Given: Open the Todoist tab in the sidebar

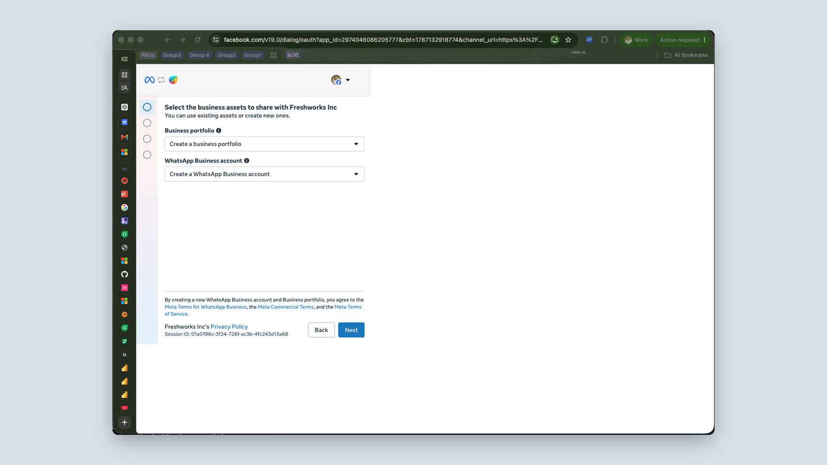Looking at the screenshot, I should [125, 194].
